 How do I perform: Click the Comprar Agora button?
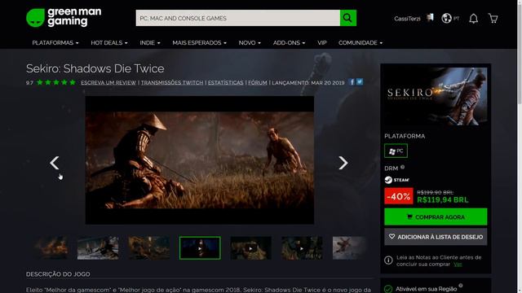(436, 217)
